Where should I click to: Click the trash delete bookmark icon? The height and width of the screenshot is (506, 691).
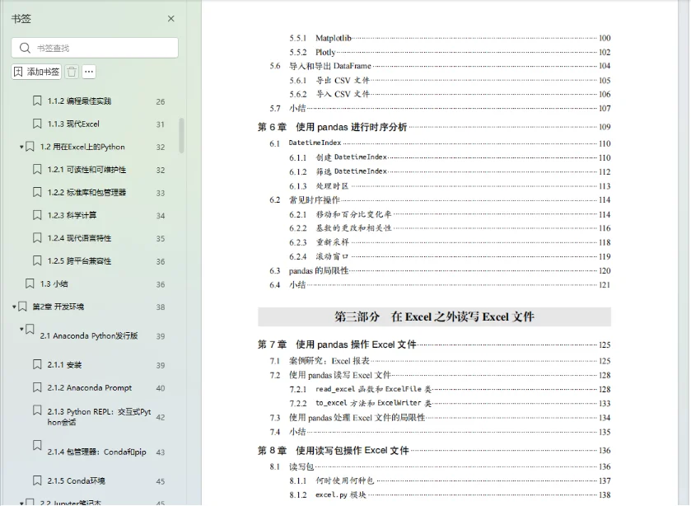coord(72,72)
